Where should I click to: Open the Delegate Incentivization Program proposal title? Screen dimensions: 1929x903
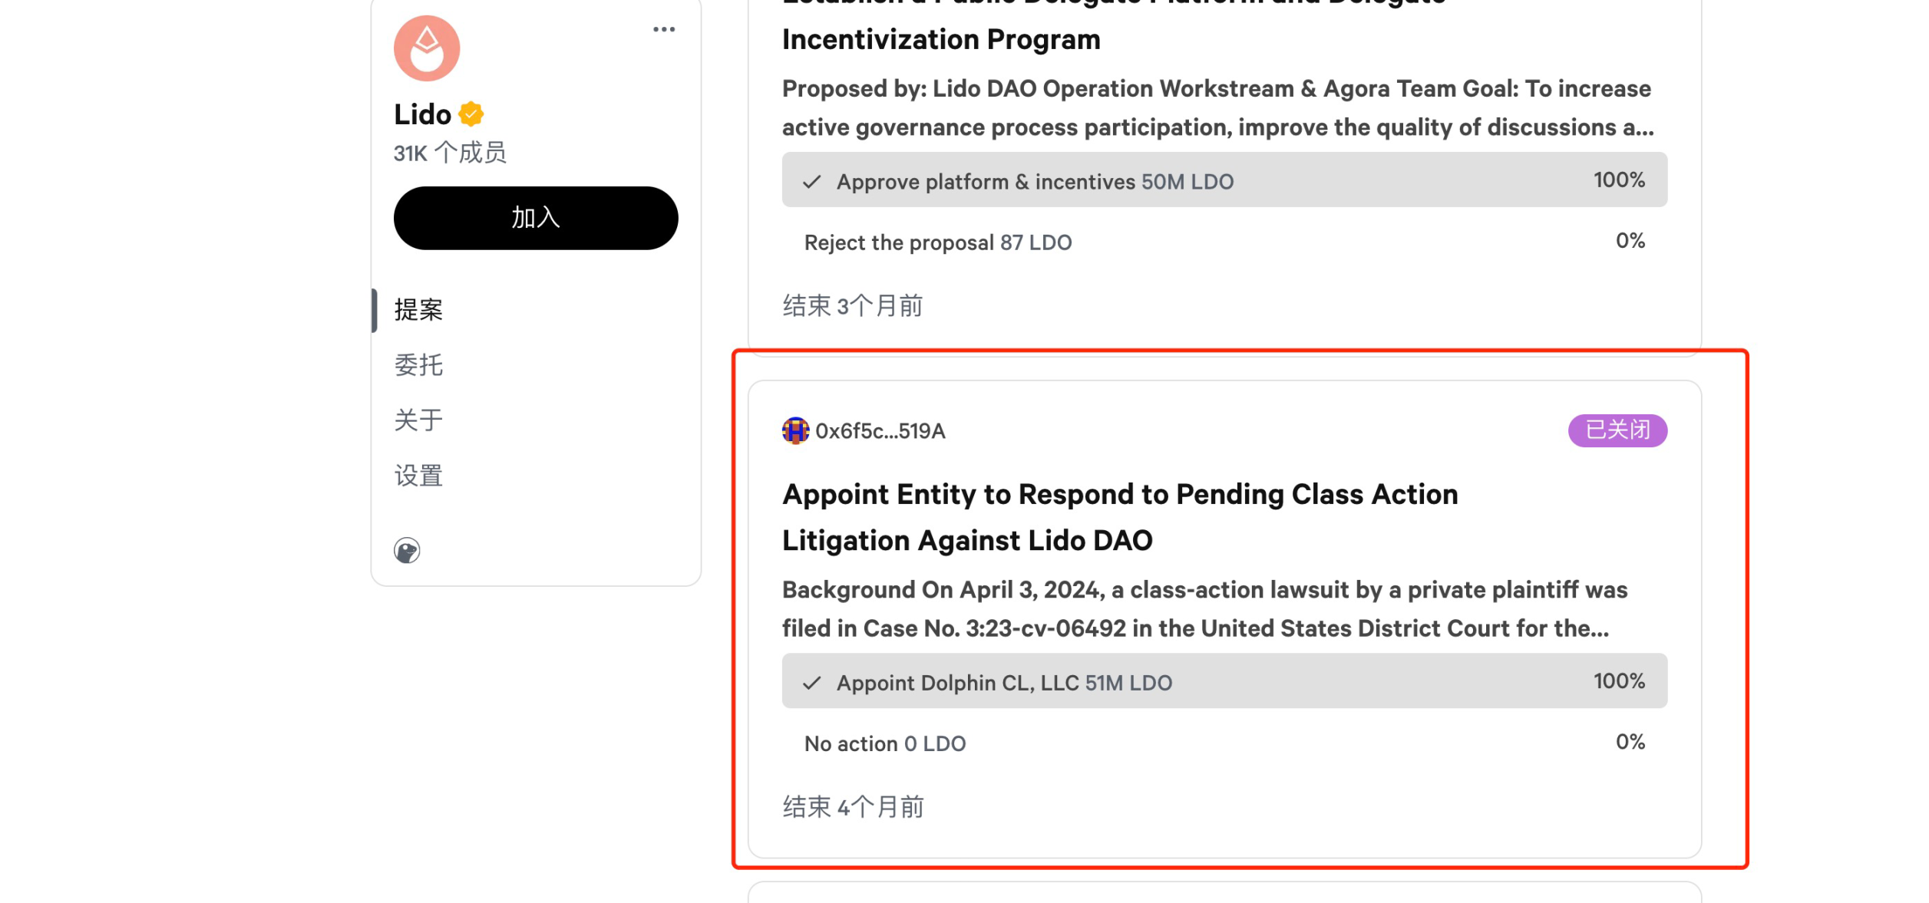[940, 39]
